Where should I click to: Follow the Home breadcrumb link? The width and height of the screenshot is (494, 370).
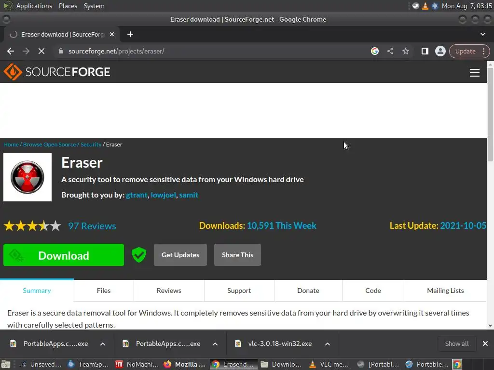tap(11, 145)
